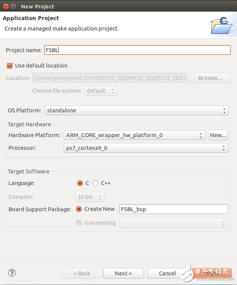Click the Project name text field
237x285 pixels.
point(137,50)
